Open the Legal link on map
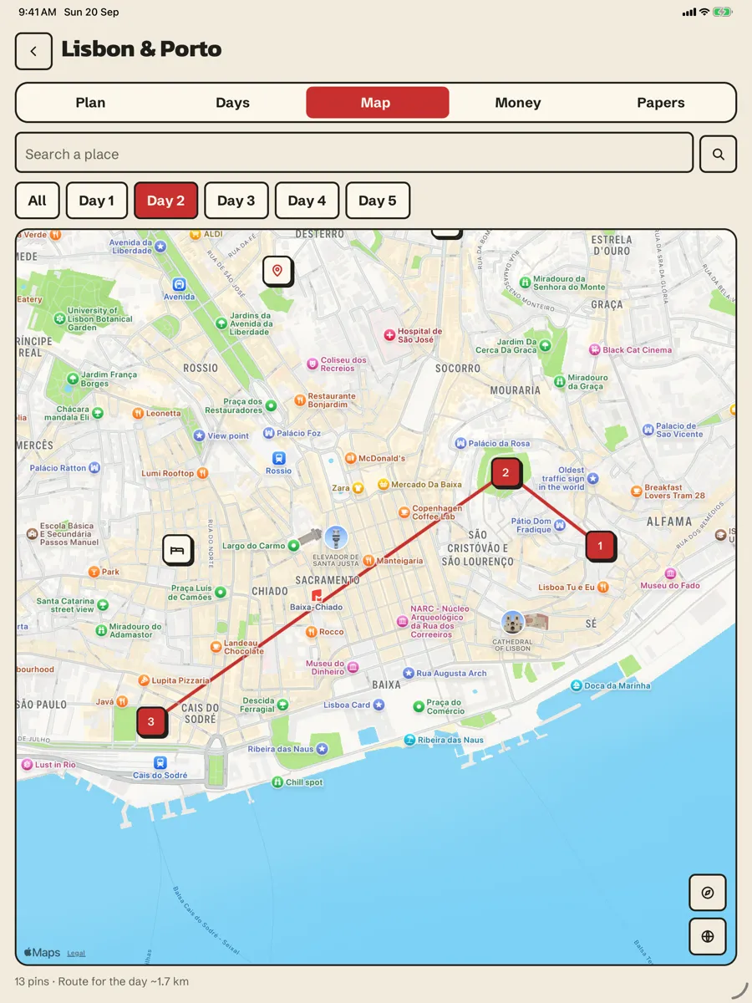 [x=76, y=953]
